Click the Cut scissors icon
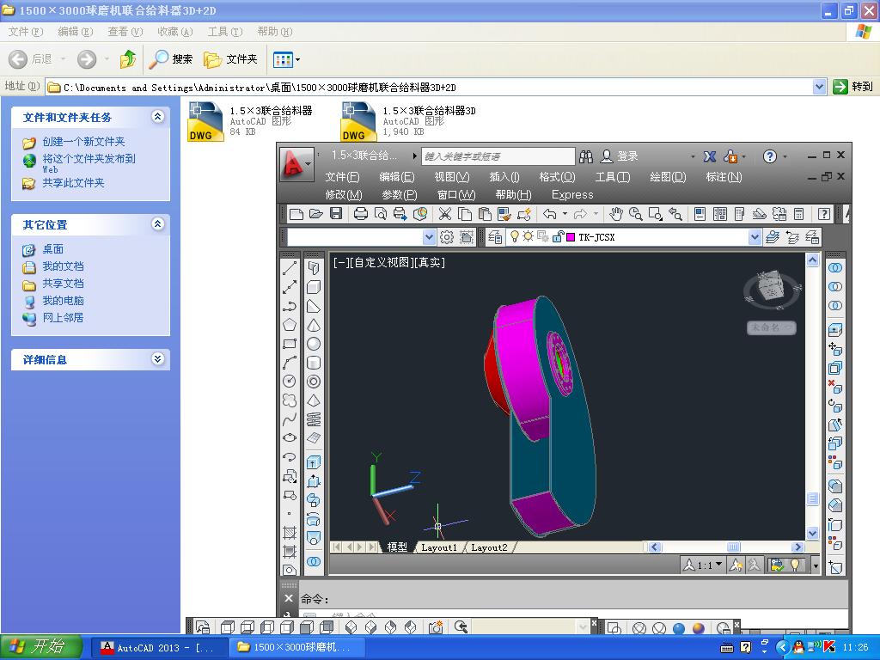Viewport: 880px width, 660px height. coord(444,214)
